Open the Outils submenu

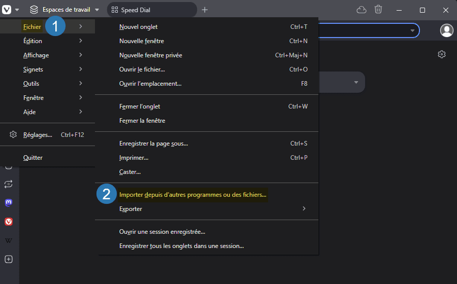coord(47,84)
